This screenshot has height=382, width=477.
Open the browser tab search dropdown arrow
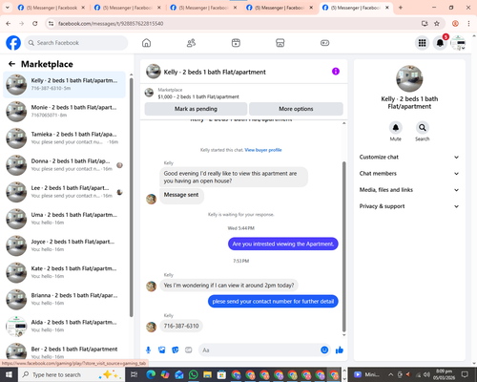click(x=7, y=8)
